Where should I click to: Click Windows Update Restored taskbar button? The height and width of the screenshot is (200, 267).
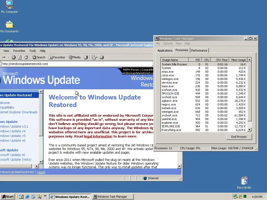[x=70, y=197]
